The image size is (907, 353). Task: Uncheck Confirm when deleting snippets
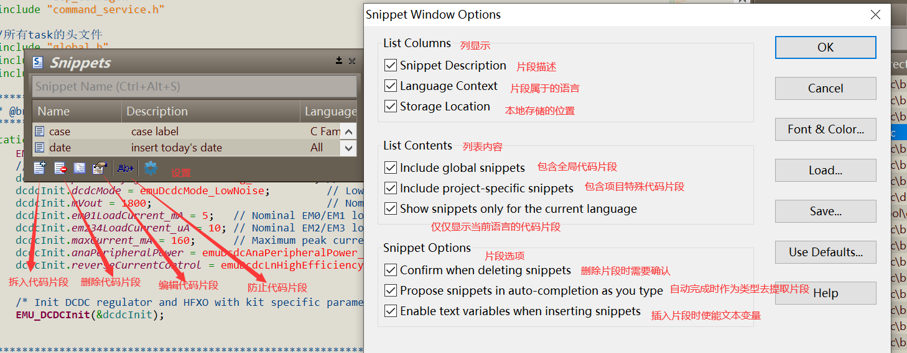(391, 270)
